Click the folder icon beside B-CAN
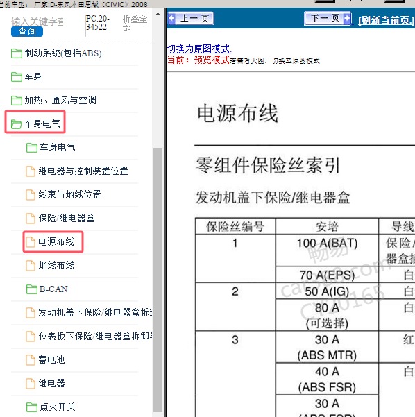 [x=32, y=289]
